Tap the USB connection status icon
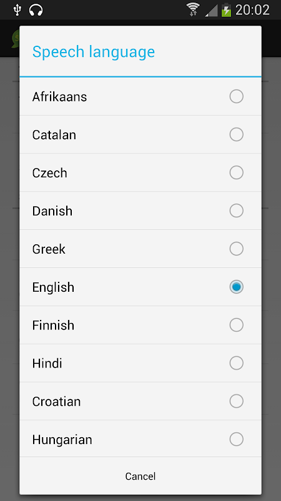 point(17,10)
